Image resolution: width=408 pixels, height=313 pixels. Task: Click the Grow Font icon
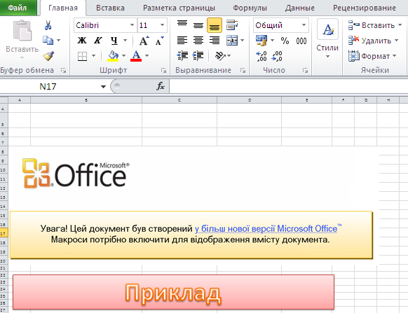click(x=144, y=41)
